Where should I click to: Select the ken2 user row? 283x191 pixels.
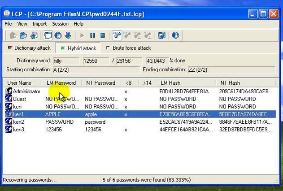140,122
